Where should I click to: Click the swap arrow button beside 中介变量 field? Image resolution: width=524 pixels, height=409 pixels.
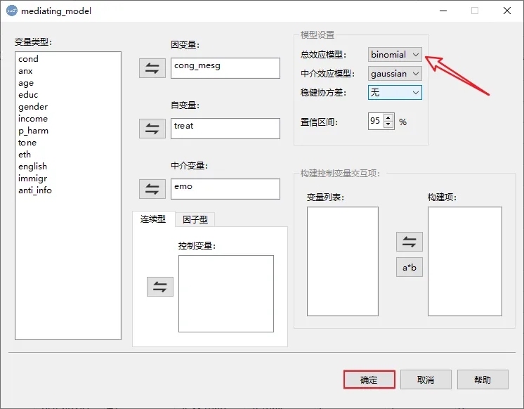[152, 189]
